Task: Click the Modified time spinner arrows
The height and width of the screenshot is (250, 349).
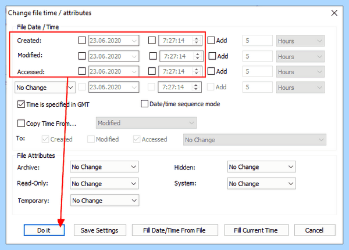Action: click(197, 56)
